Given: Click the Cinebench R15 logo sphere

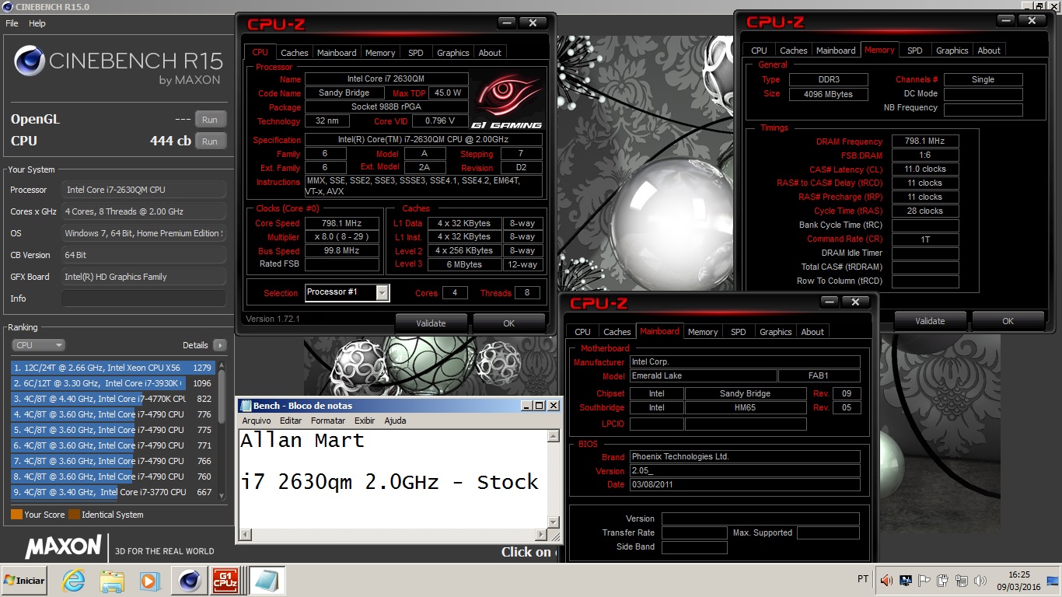Looking at the screenshot, I should click(30, 61).
